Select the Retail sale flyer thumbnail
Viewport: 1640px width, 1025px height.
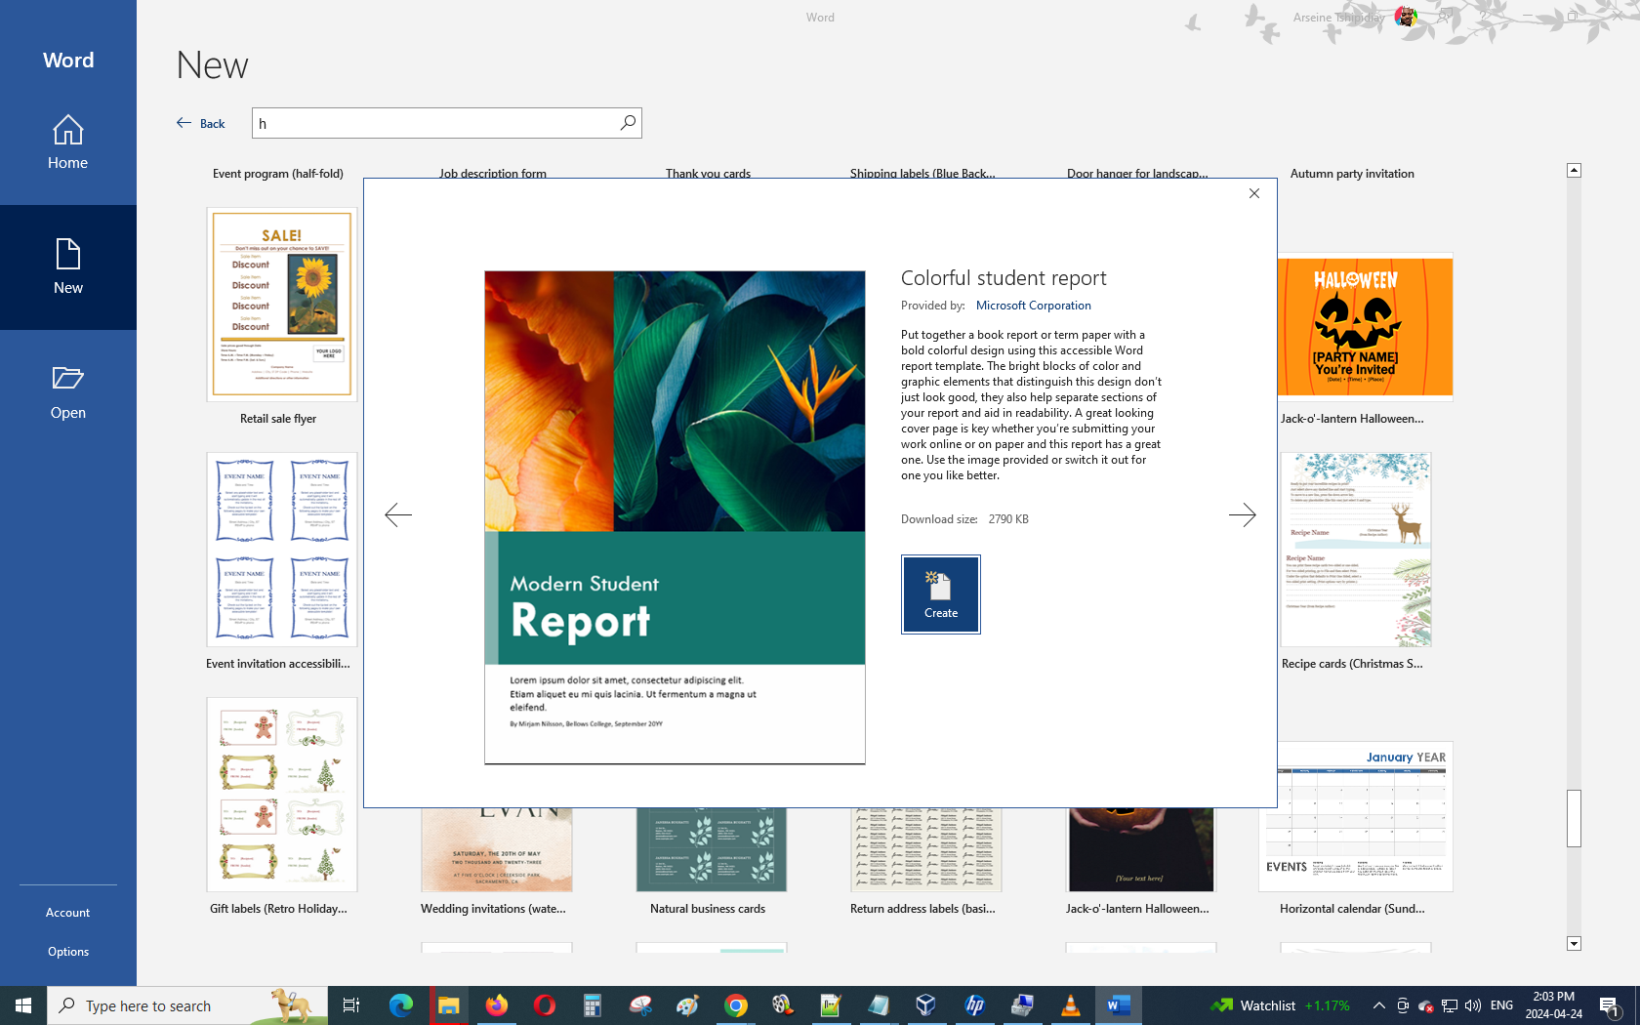pos(281,305)
